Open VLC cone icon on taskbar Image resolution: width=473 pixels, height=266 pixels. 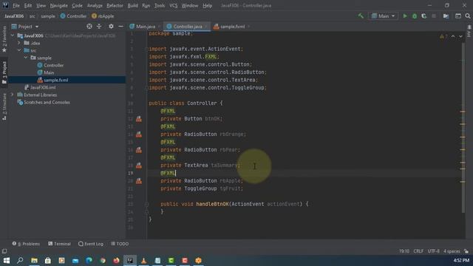click(143, 261)
